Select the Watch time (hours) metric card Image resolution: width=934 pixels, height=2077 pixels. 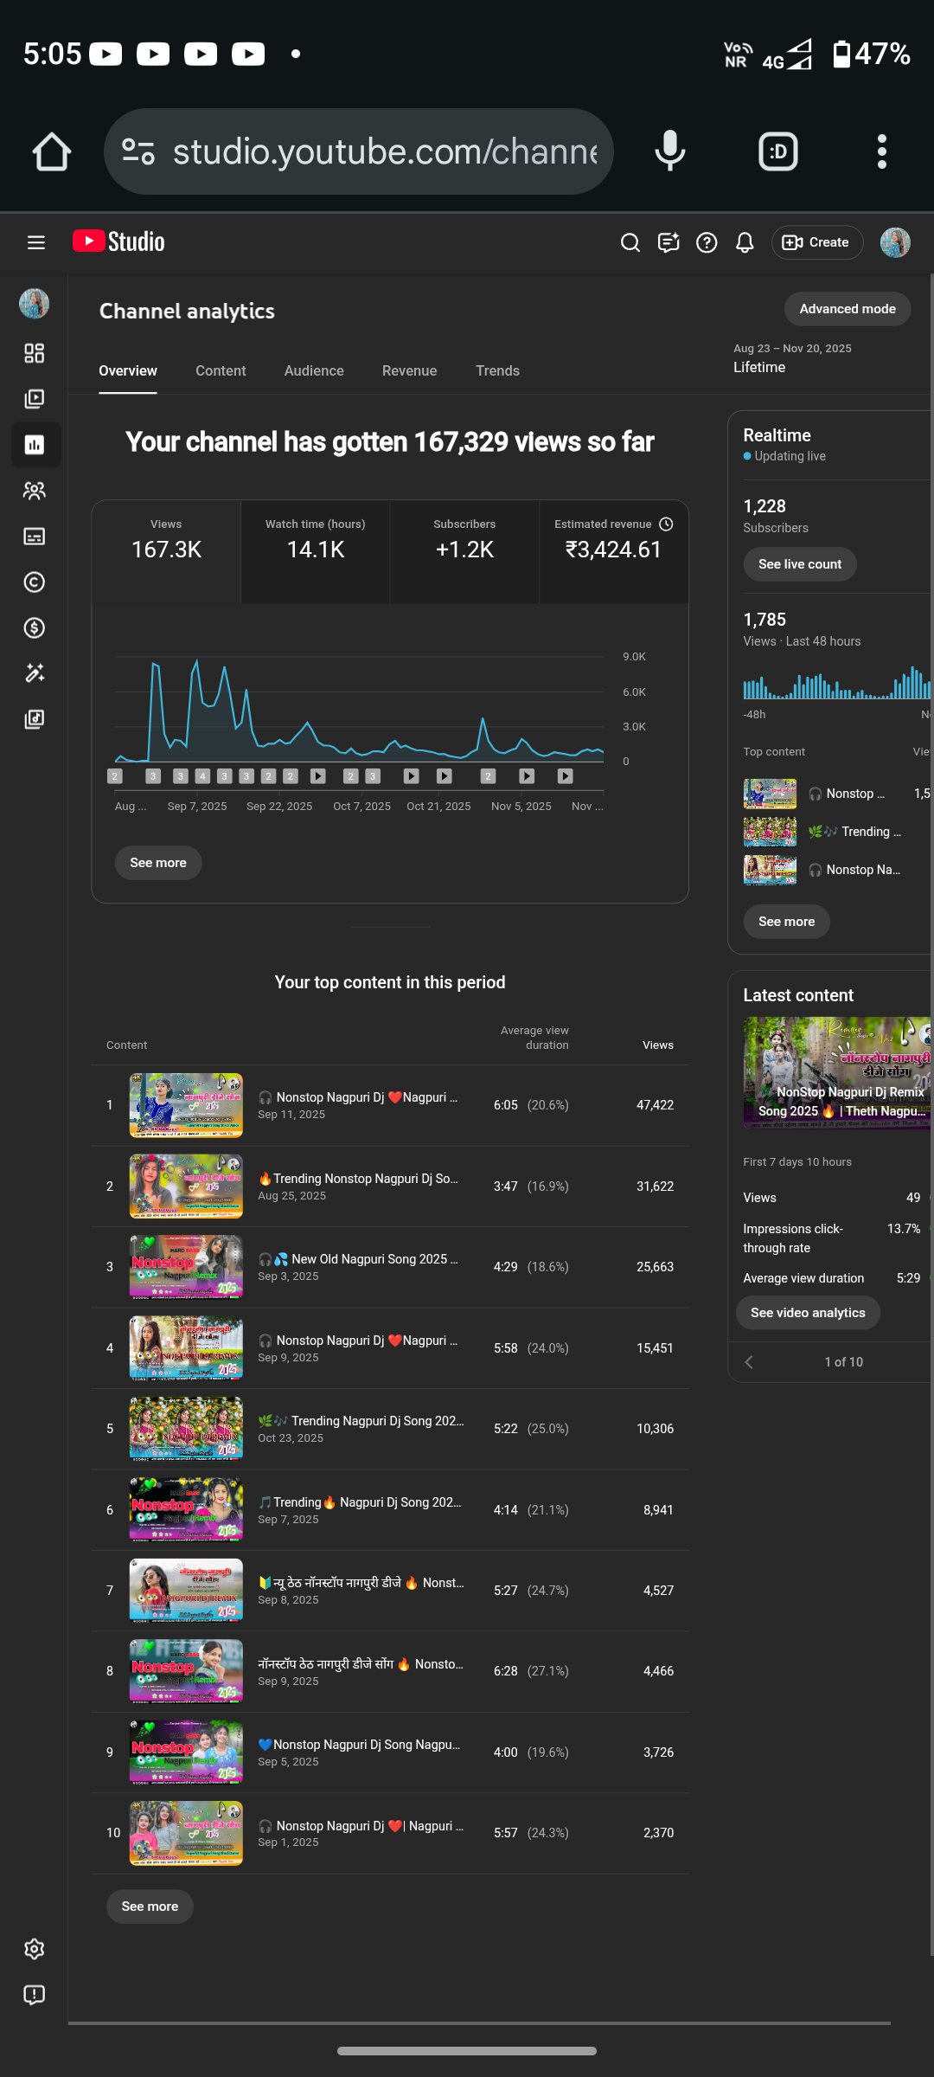(x=316, y=541)
